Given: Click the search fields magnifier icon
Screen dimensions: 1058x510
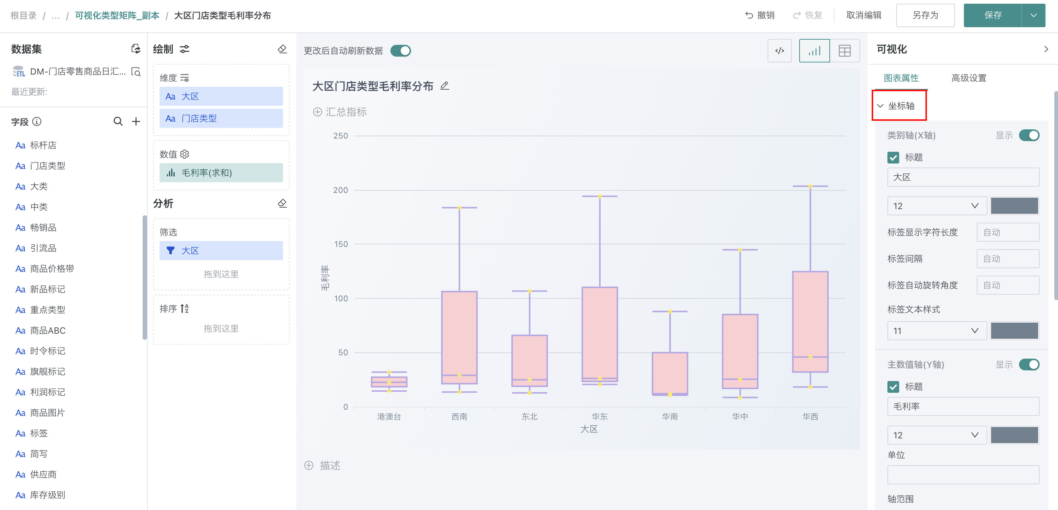Looking at the screenshot, I should click(x=118, y=121).
